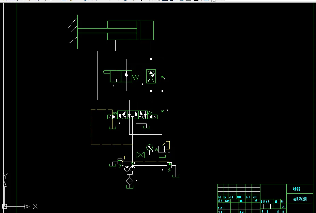Select the yellow dashed pilot line
316x213 pixels.
[91, 127]
